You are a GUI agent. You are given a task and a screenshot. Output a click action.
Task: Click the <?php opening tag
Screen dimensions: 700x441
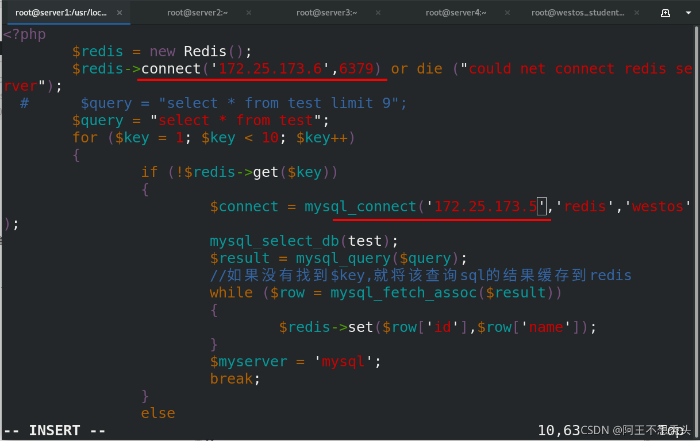coord(24,34)
